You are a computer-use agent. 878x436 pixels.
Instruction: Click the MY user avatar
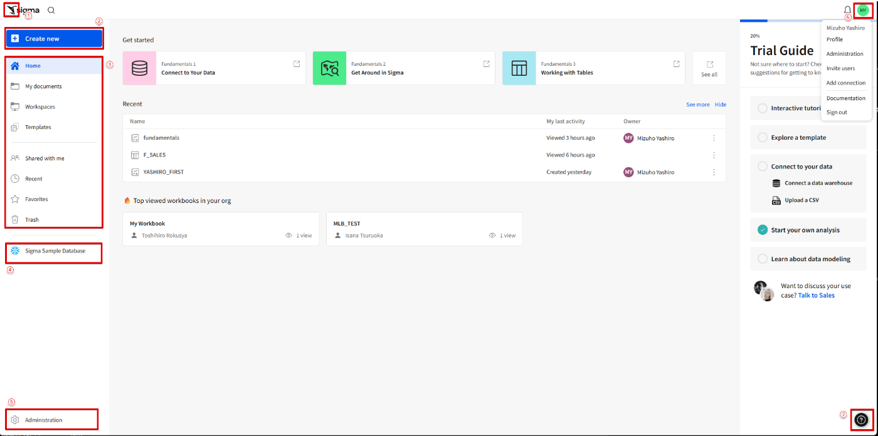[863, 10]
